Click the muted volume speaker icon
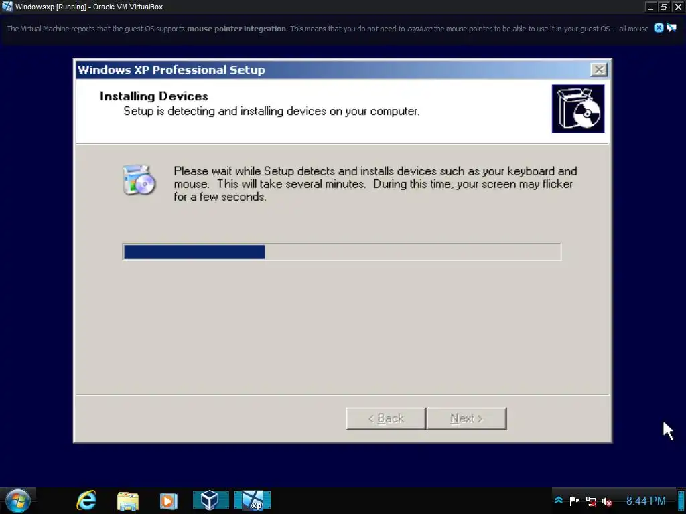 pos(607,501)
